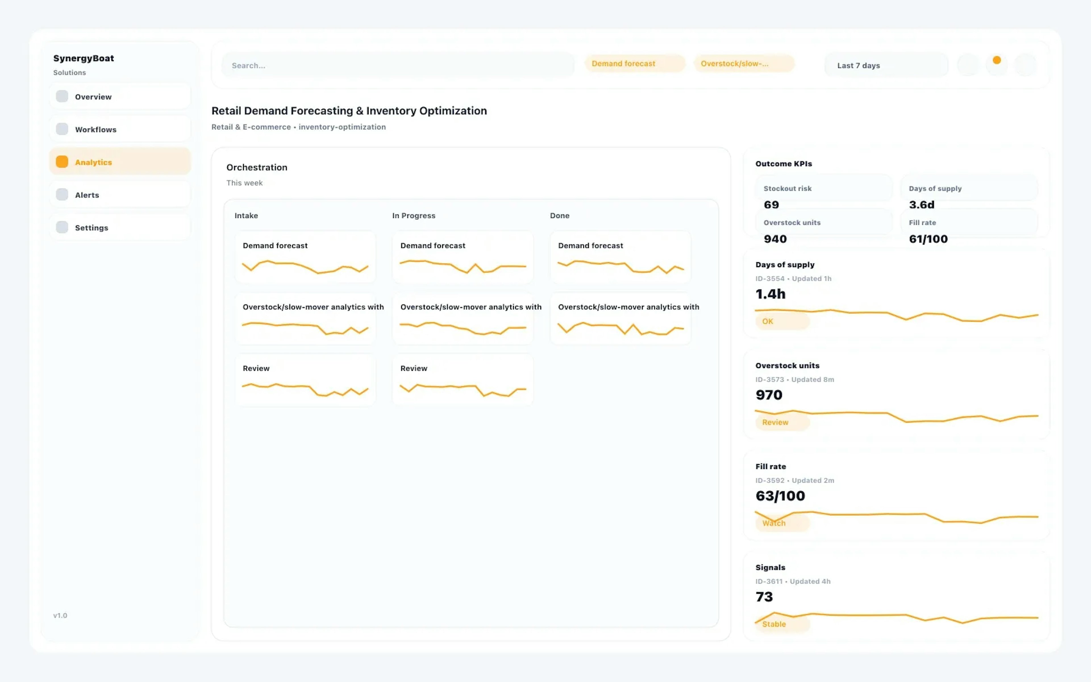Screen dimensions: 1091x682
Task: Expand the Outcome KPIs section
Action: (x=784, y=164)
